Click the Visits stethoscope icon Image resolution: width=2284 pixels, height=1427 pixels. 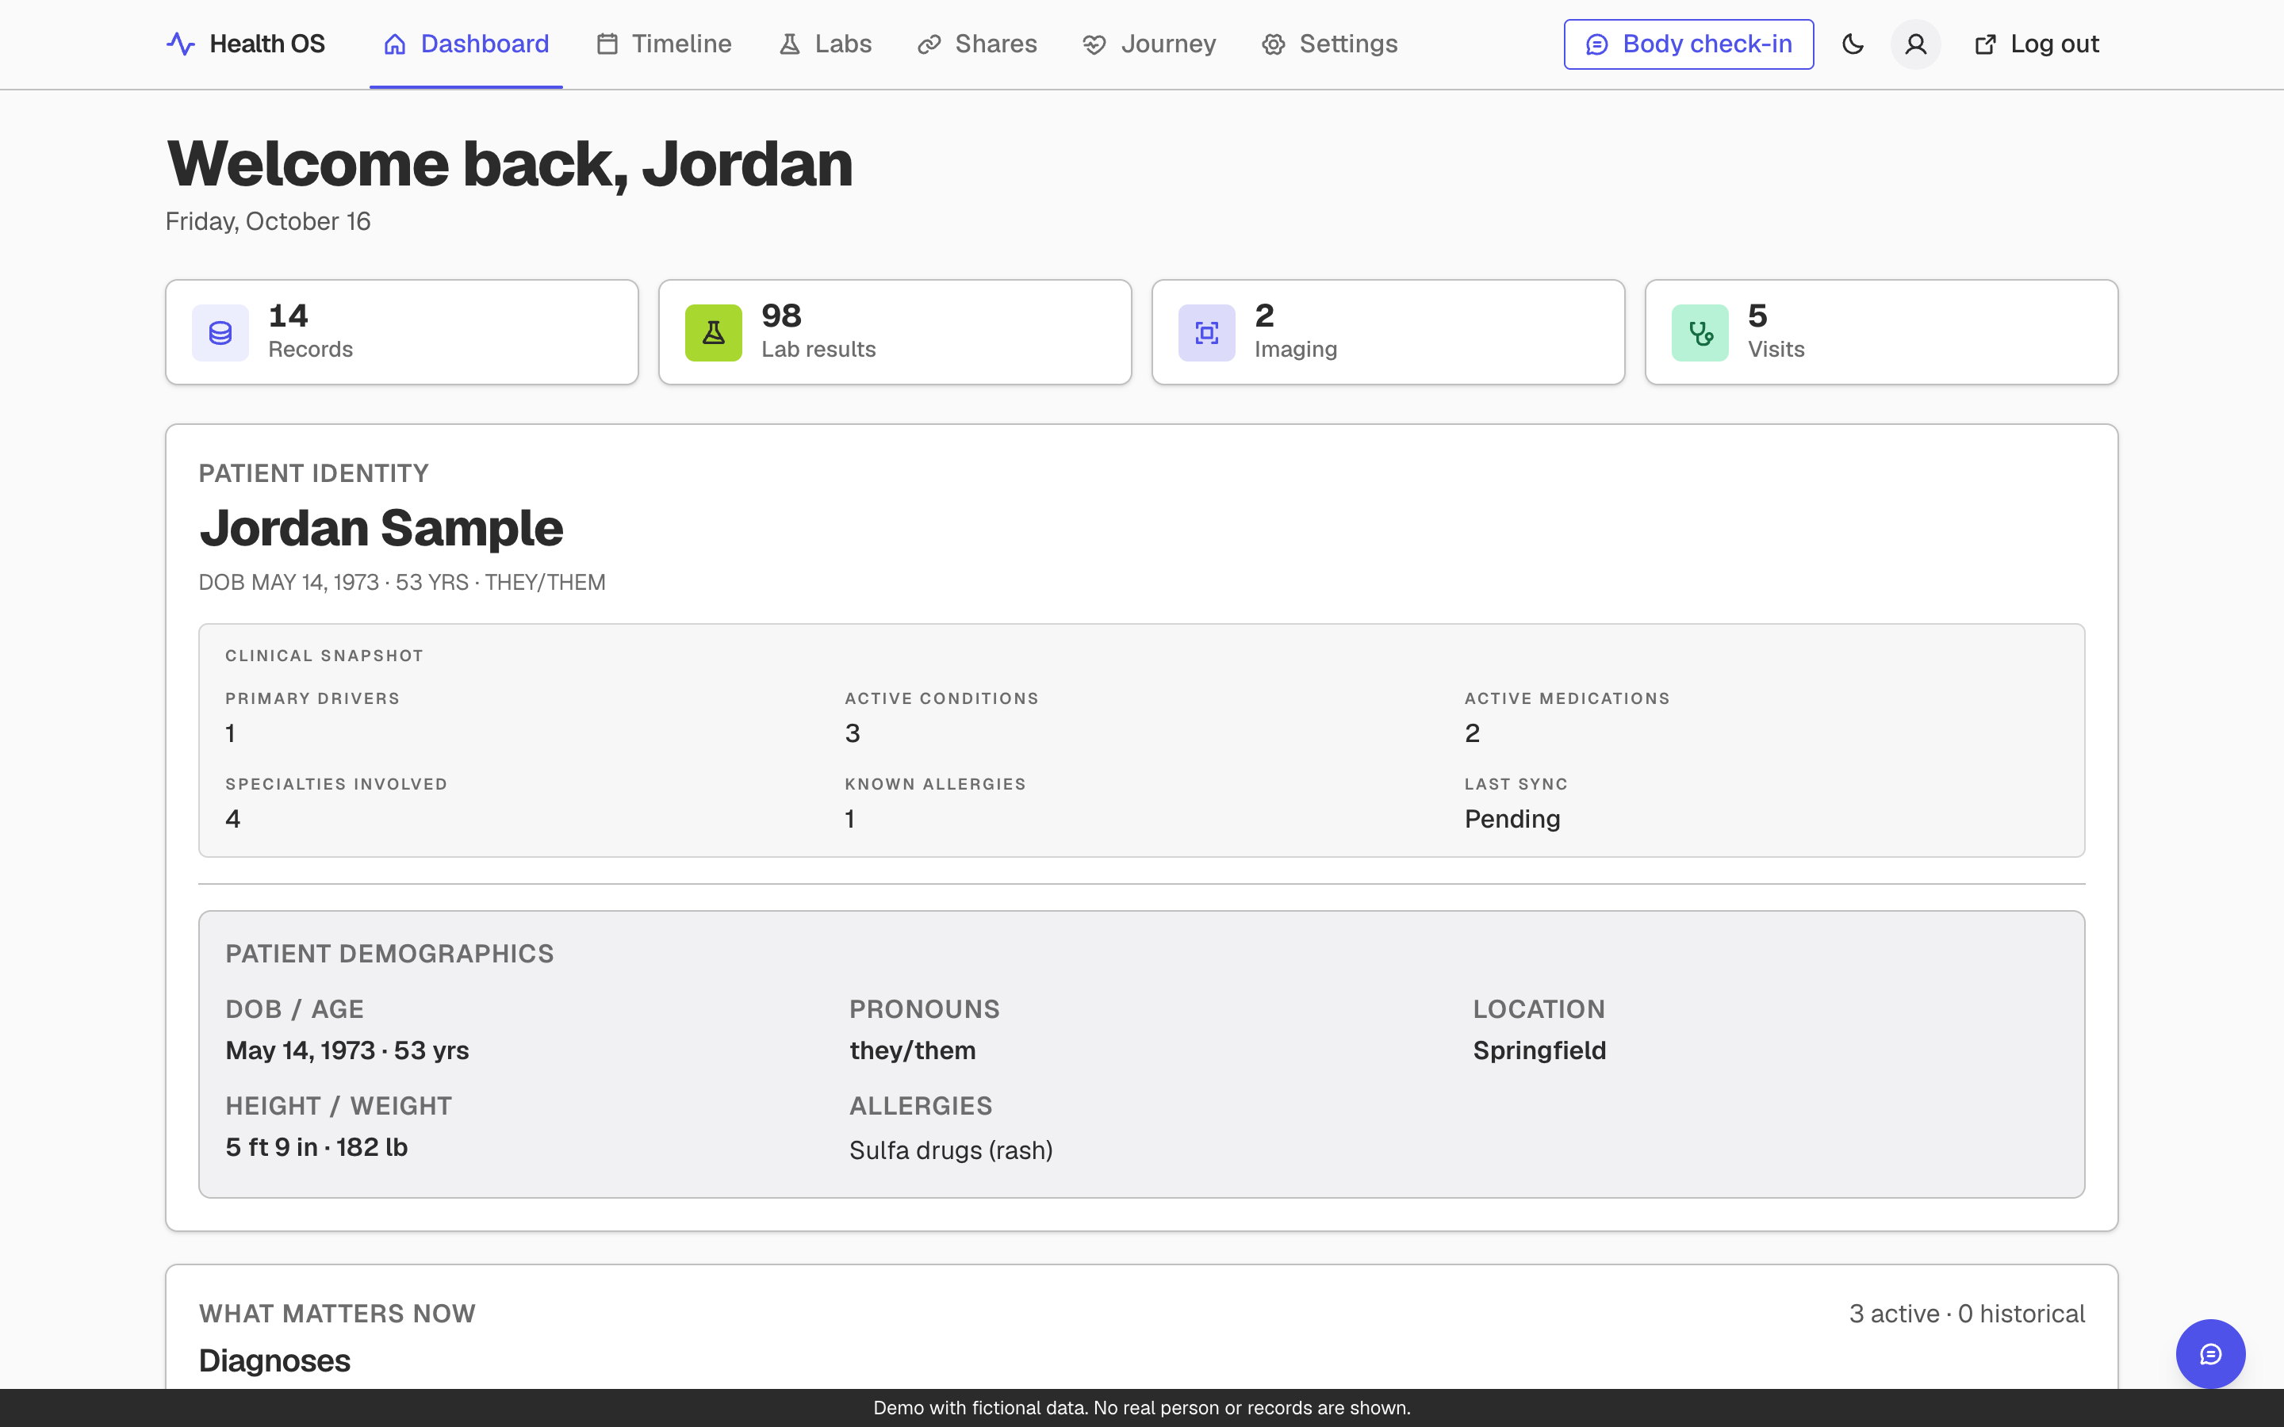click(x=1700, y=332)
